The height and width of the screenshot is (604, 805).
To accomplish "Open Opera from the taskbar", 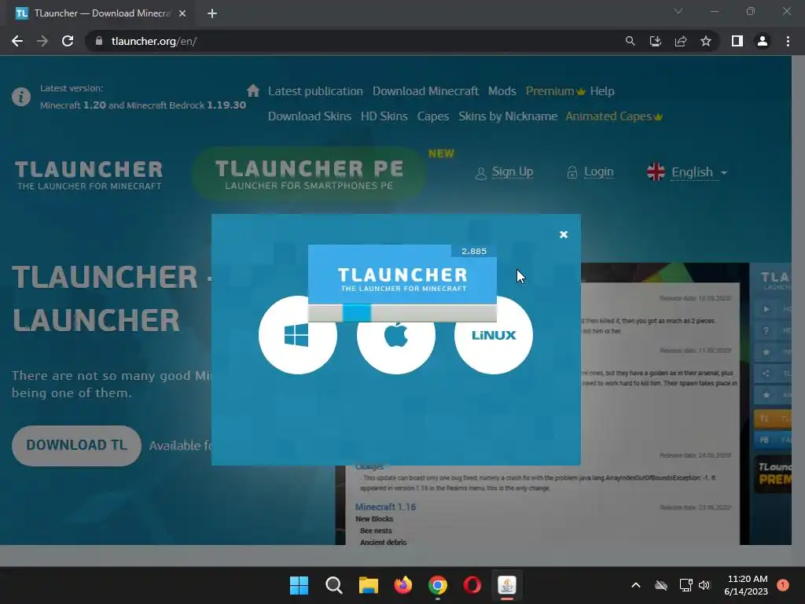I will point(472,585).
